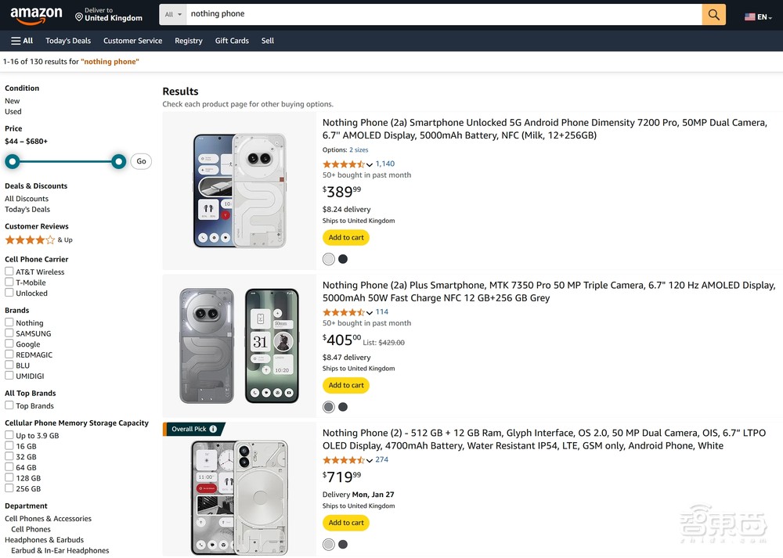The width and height of the screenshot is (783, 558).
Task: Open Gift Cards navigation item
Action: point(232,41)
